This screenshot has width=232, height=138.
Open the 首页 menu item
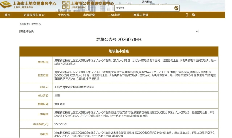click(x=7, y=15)
